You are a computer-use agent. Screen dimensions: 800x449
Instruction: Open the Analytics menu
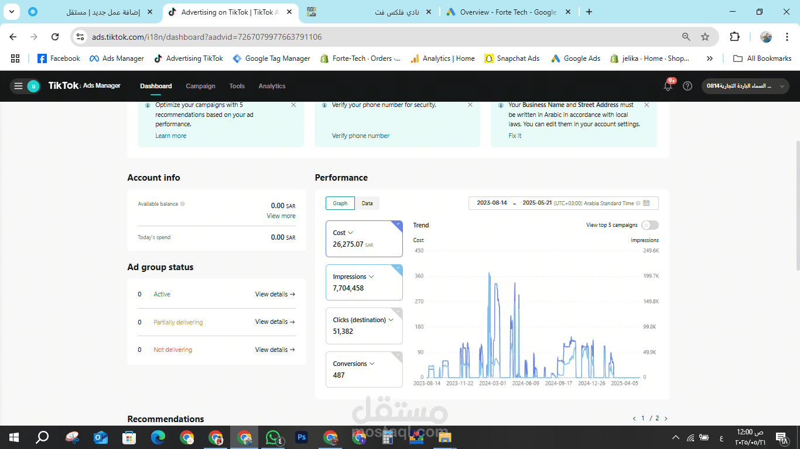coord(272,86)
